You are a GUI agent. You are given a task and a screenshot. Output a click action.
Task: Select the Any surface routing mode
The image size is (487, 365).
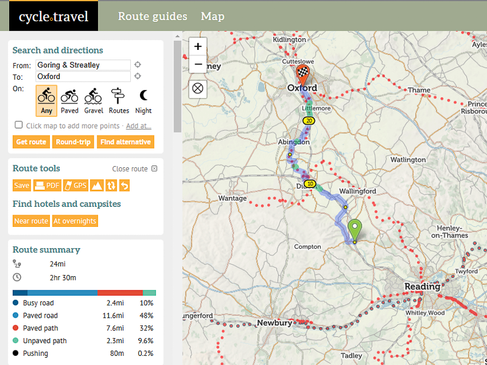pyautogui.click(x=47, y=100)
